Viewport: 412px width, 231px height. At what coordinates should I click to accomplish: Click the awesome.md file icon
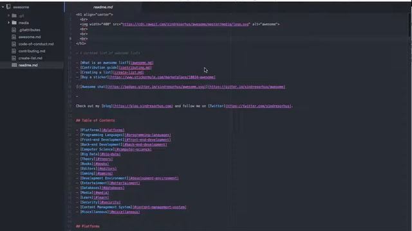14,37
